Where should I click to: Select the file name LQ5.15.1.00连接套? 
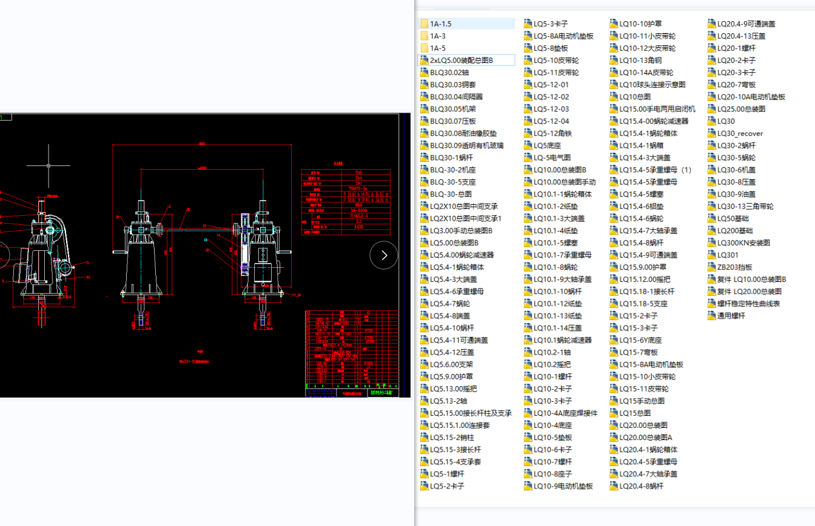coord(460,425)
